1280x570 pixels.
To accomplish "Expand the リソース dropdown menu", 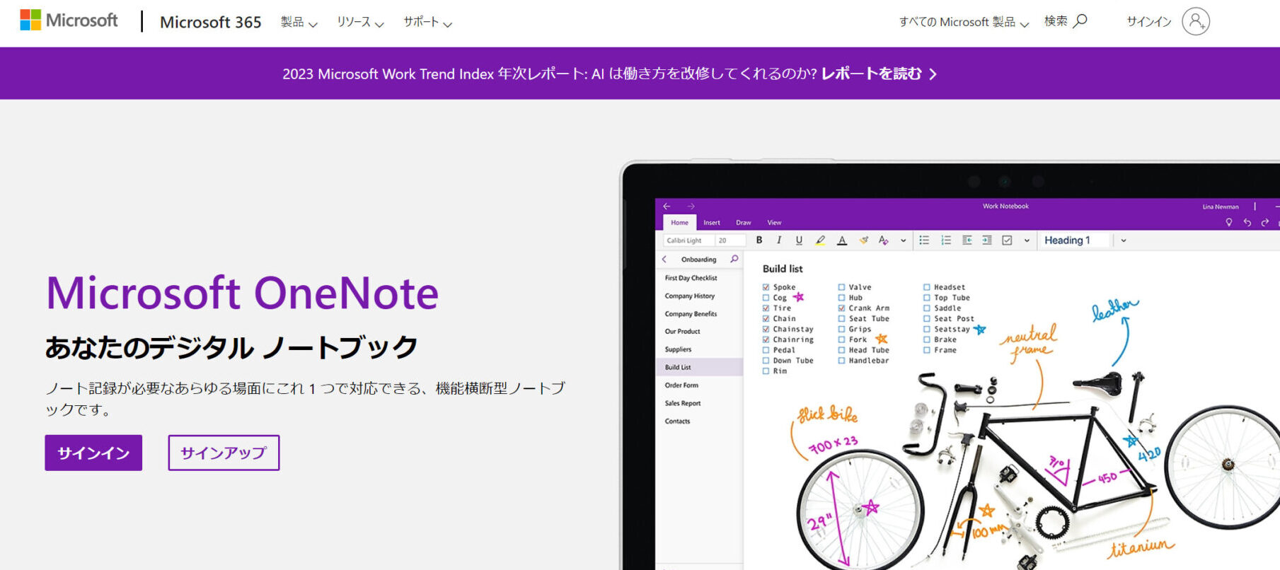I will click(x=359, y=22).
